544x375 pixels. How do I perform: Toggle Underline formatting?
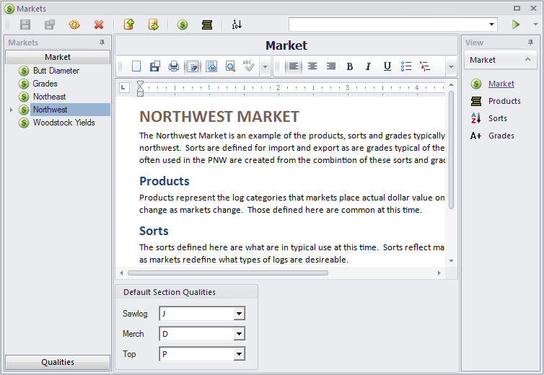[x=387, y=66]
